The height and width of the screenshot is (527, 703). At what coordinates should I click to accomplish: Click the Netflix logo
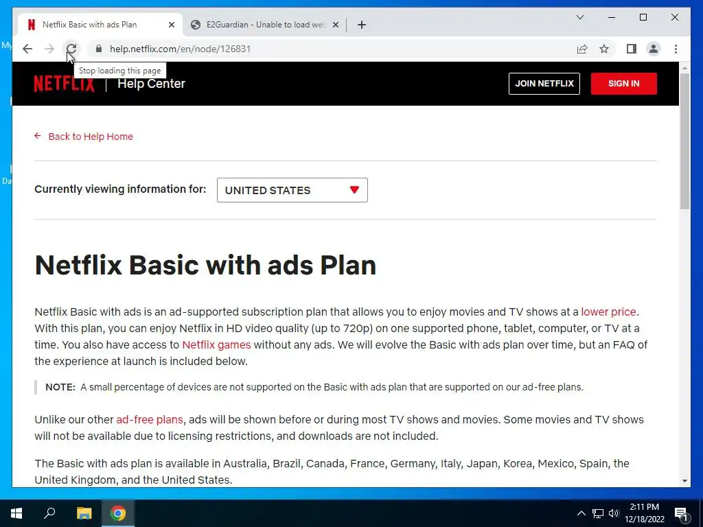pyautogui.click(x=64, y=84)
